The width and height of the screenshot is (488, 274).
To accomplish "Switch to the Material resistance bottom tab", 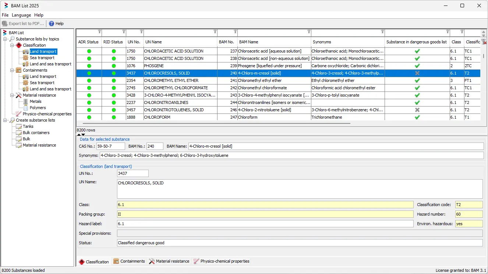I will coord(169,261).
